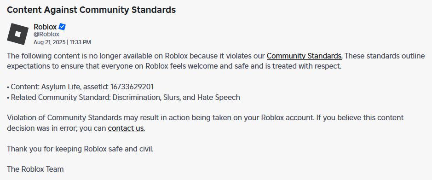Click the @Roblox handle
This screenshot has width=432, height=180.
pyautogui.click(x=46, y=35)
